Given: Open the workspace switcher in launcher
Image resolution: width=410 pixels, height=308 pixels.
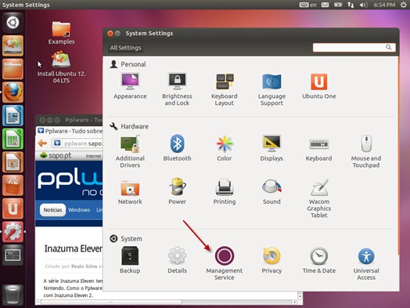Looking at the screenshot, I should click(13, 255).
